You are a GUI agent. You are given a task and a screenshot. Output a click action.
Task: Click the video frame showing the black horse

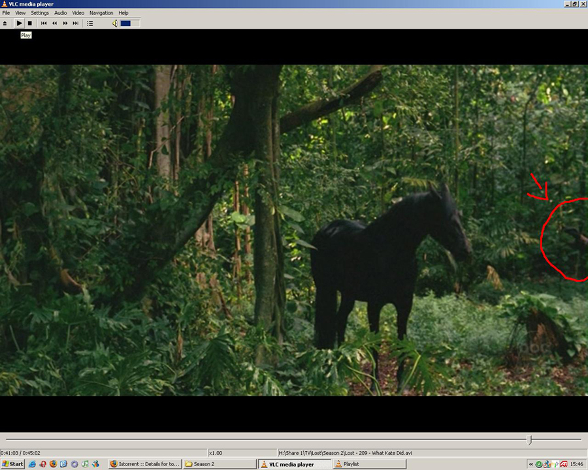point(294,230)
